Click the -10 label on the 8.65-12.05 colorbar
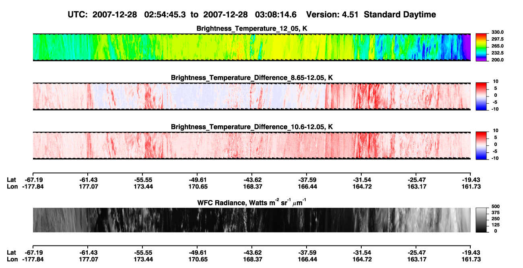The image size is (523, 268). click(x=494, y=109)
